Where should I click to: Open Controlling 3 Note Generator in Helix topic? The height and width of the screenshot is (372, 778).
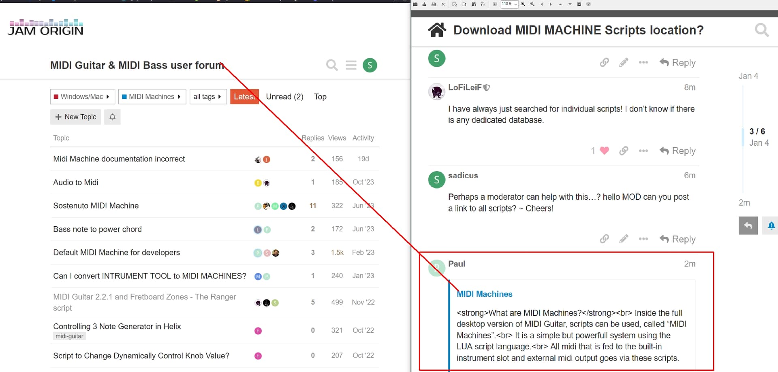[x=117, y=326]
